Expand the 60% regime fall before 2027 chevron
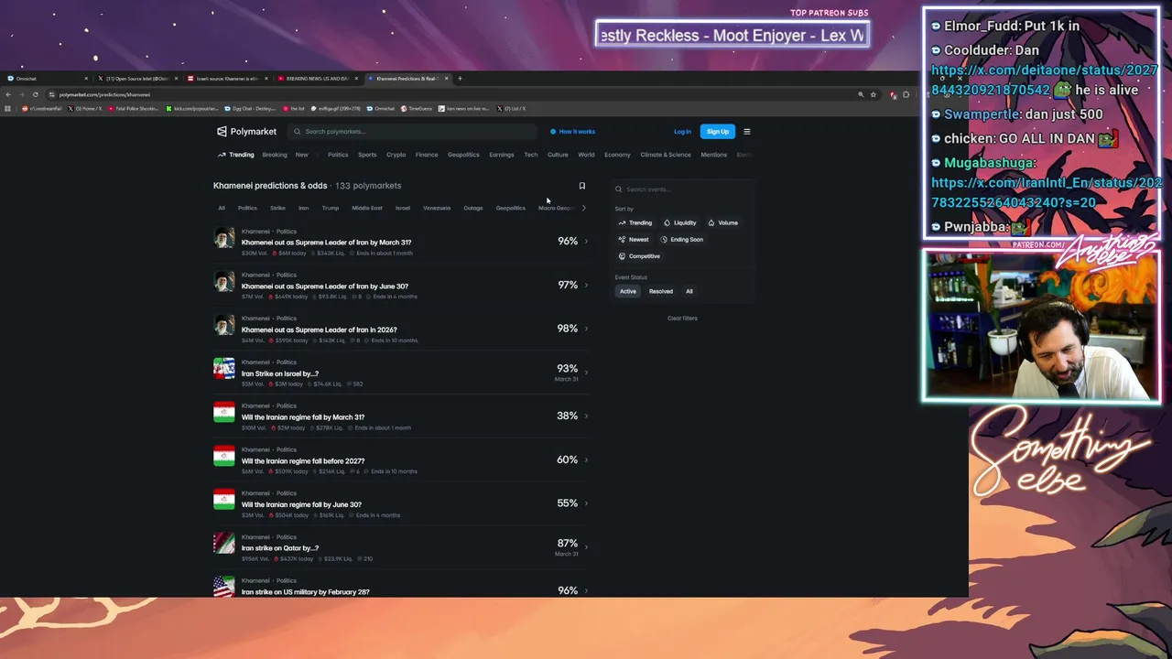This screenshot has width=1172, height=659. (586, 460)
